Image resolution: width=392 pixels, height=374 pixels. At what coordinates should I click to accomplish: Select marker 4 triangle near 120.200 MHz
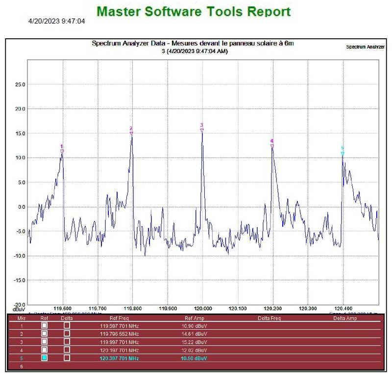click(272, 146)
